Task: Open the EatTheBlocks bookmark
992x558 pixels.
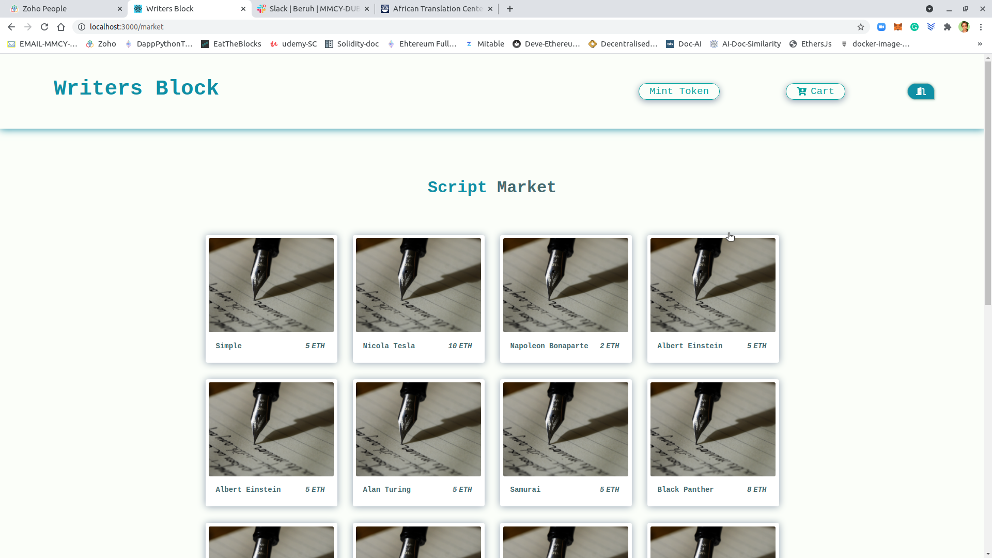Action: [x=231, y=44]
